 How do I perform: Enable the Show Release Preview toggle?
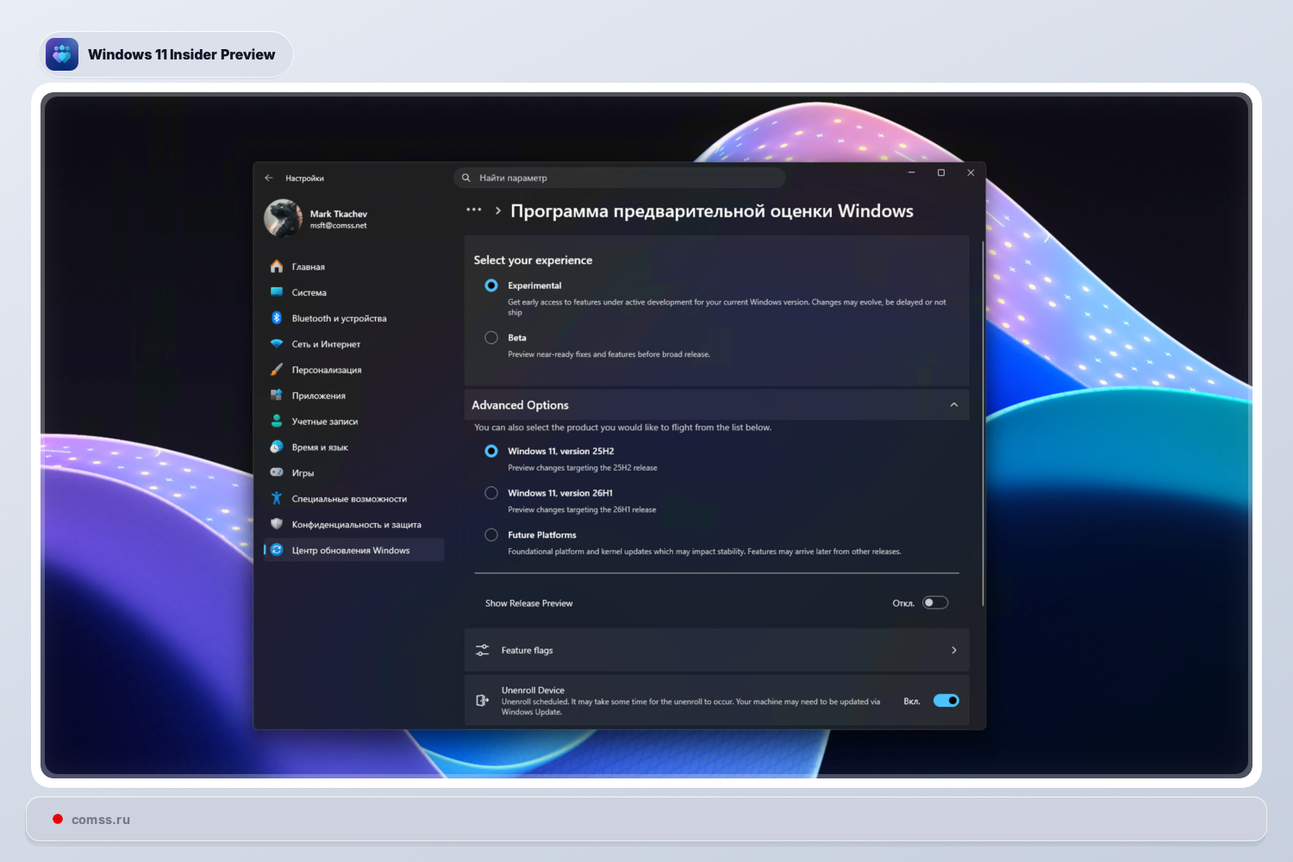pyautogui.click(x=935, y=603)
